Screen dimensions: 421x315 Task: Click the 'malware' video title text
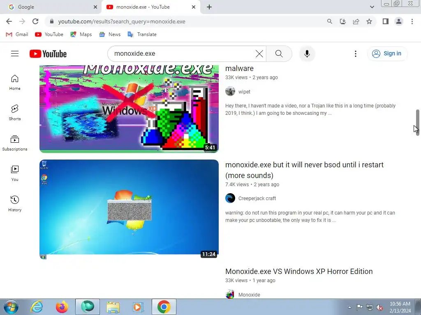[239, 68]
